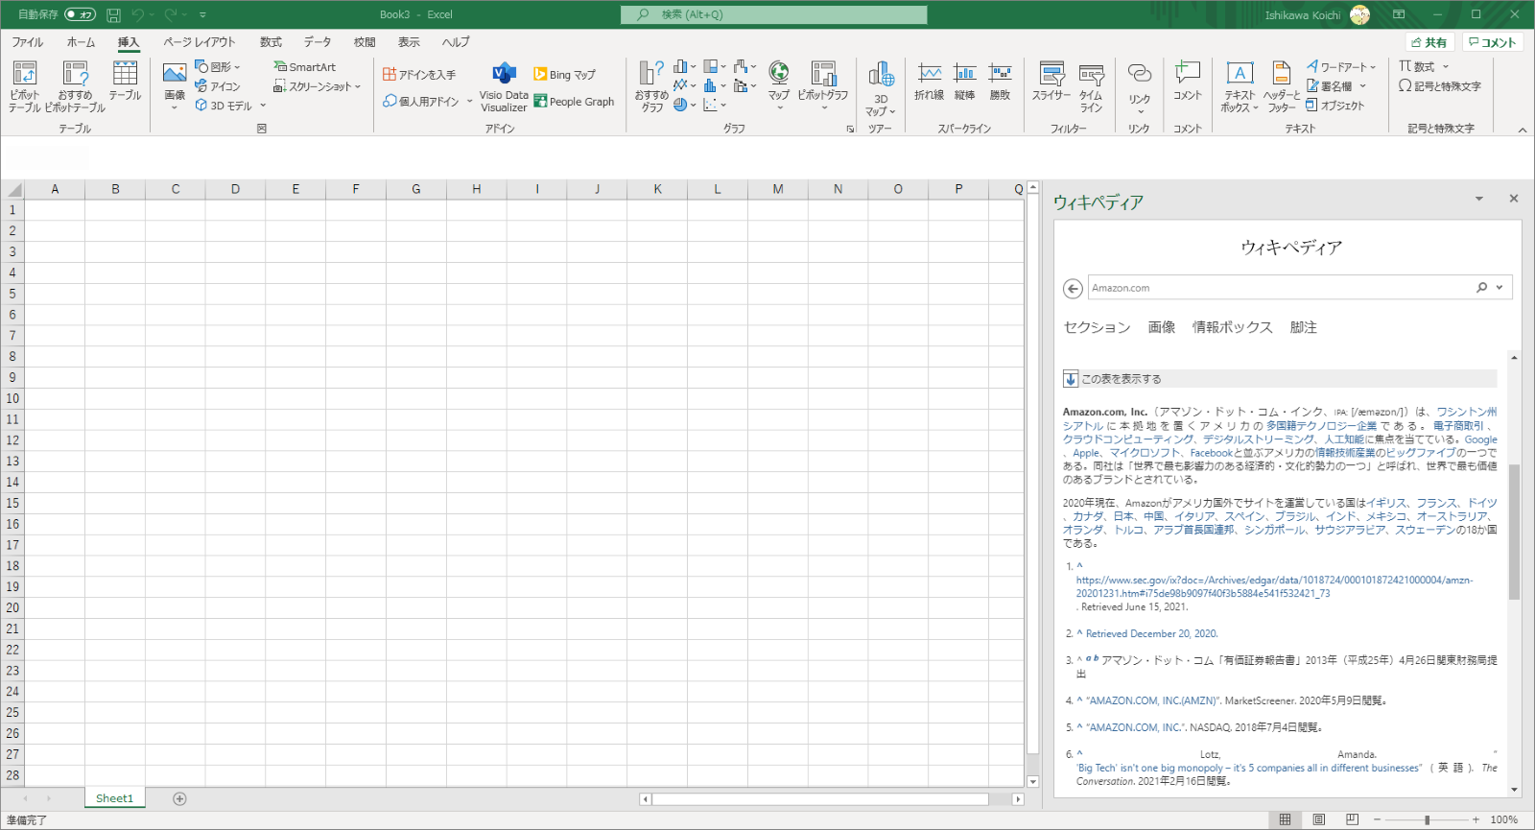Switch to Normal view in status bar
1535x830 pixels.
tap(1285, 819)
